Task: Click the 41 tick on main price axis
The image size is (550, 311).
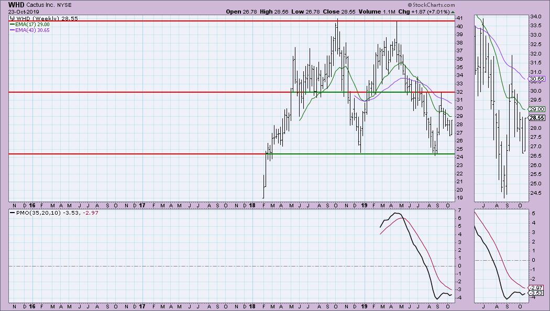Action: [459, 18]
